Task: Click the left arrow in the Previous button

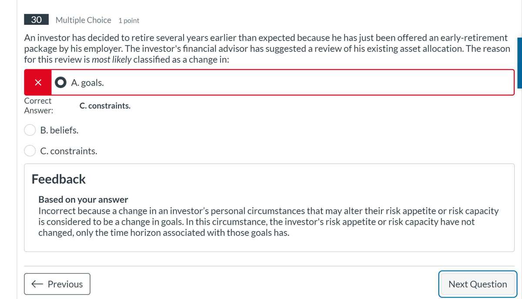Action: tap(37, 284)
